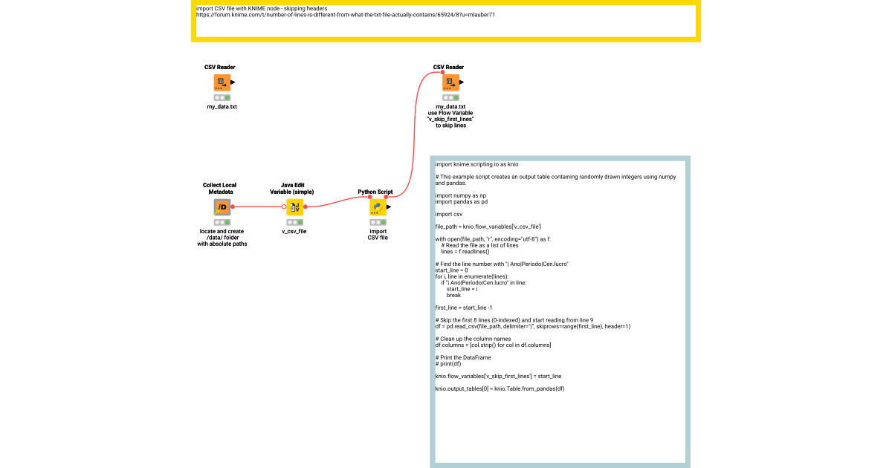Click the Python Script node icon
The image size is (892, 468).
click(377, 207)
